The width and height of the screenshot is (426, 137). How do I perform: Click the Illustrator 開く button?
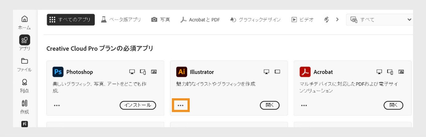click(x=270, y=105)
